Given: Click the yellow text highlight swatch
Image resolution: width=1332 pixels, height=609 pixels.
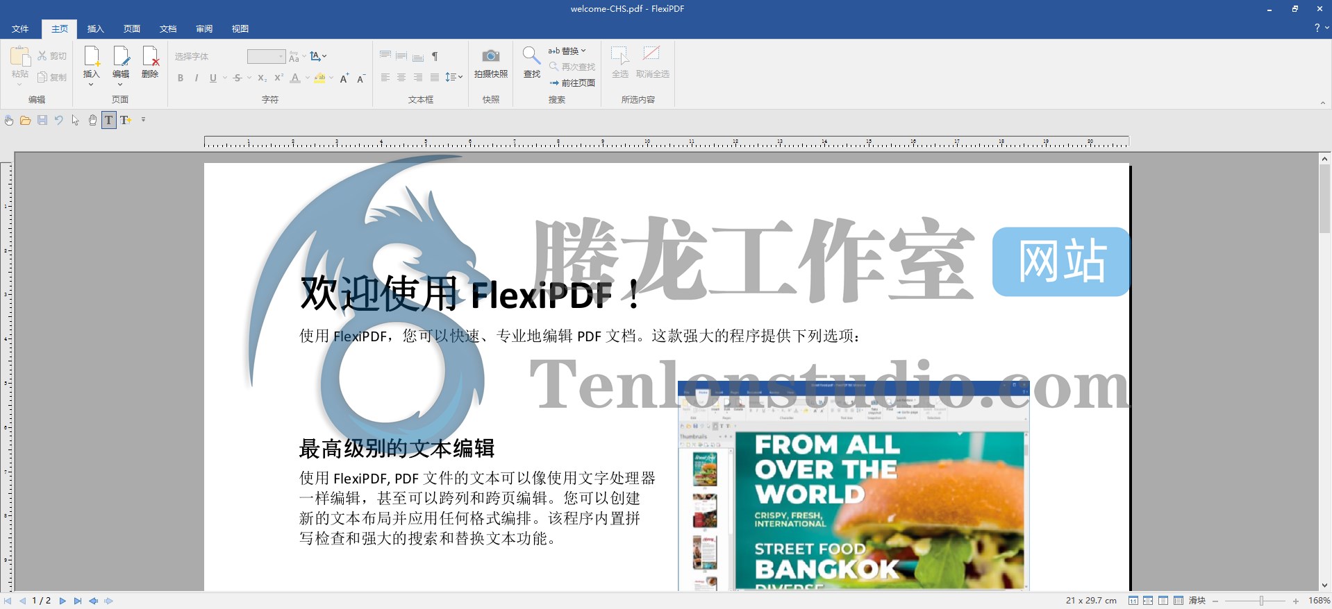Looking at the screenshot, I should tap(319, 78).
